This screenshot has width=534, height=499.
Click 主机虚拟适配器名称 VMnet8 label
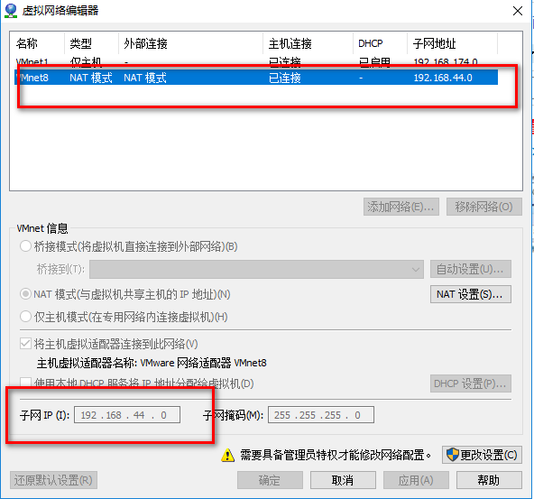point(152,363)
